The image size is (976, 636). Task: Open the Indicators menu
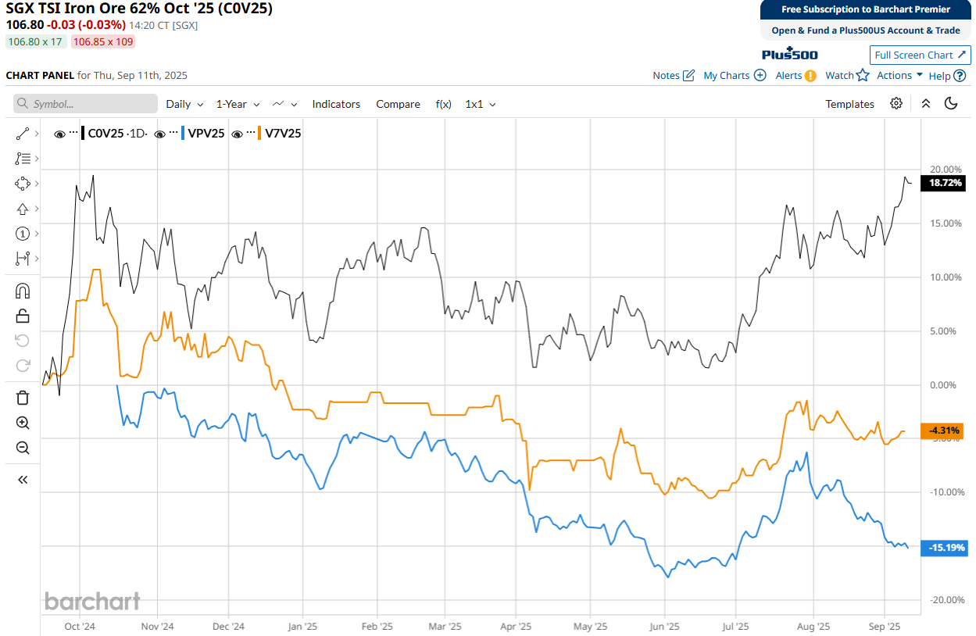pyautogui.click(x=336, y=104)
